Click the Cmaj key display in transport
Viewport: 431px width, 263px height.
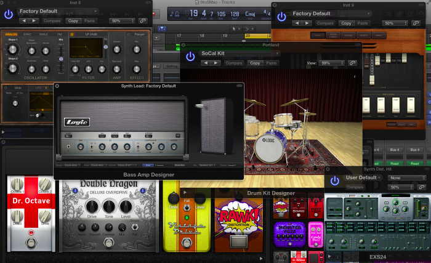(x=250, y=14)
